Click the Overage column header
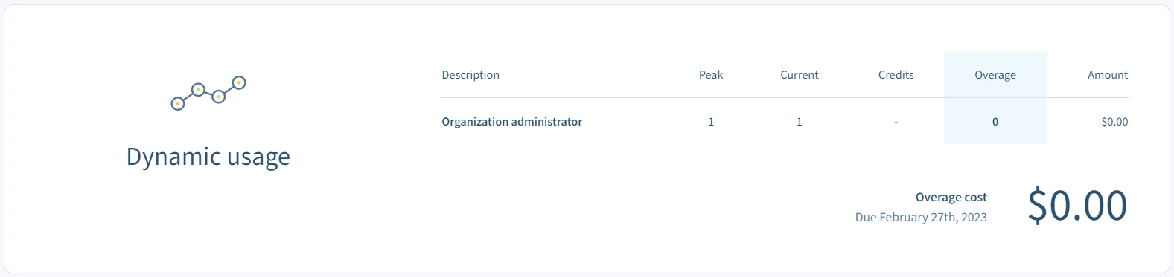This screenshot has width=1174, height=277. click(x=995, y=75)
